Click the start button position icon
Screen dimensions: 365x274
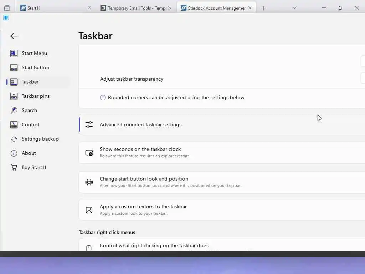89,182
